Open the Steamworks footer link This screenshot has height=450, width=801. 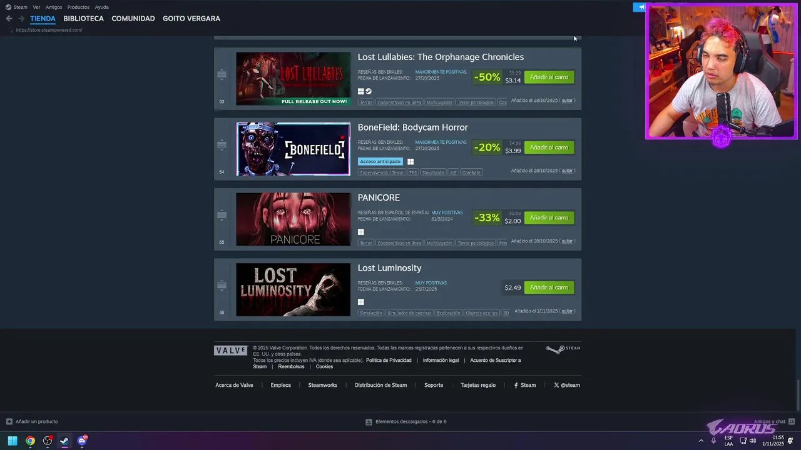coord(323,385)
